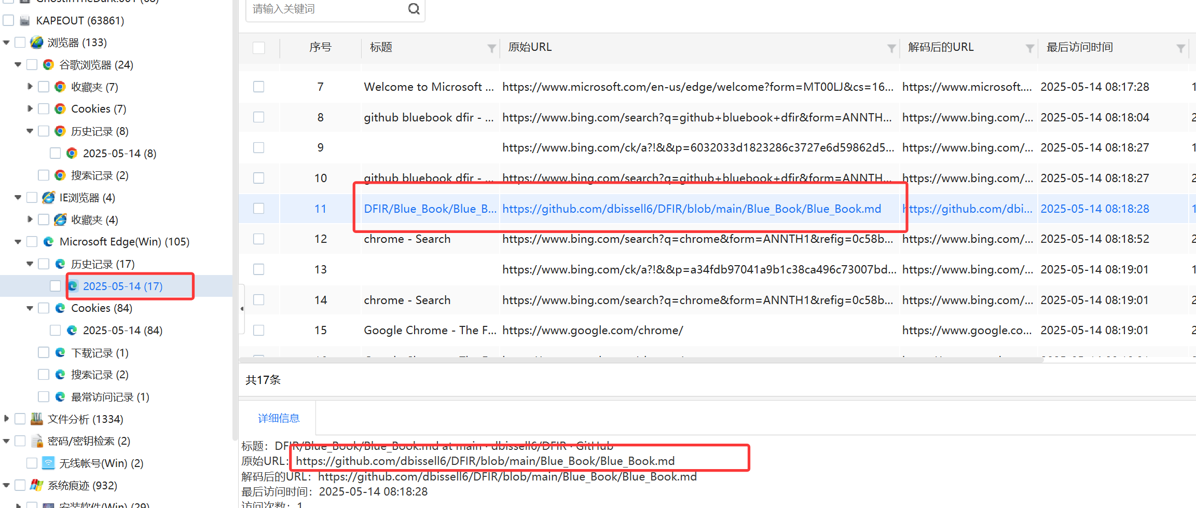Expand the Chrome Cookies (7) node
Viewport: 1196px width, 508px height.
(30, 108)
